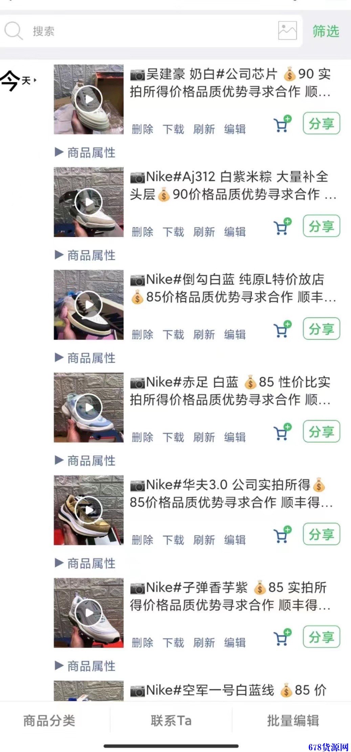Expand 商品属性 under 吴建豪 奶白 item
The height and width of the screenshot is (752, 351).
point(85,153)
